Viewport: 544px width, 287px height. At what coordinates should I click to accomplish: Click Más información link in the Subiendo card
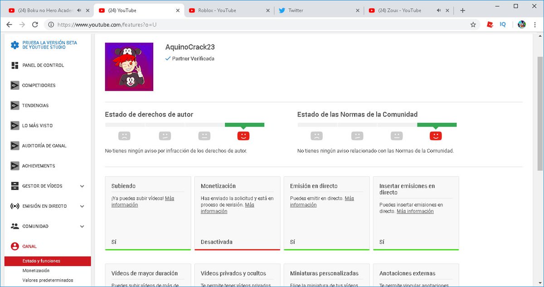(143, 202)
